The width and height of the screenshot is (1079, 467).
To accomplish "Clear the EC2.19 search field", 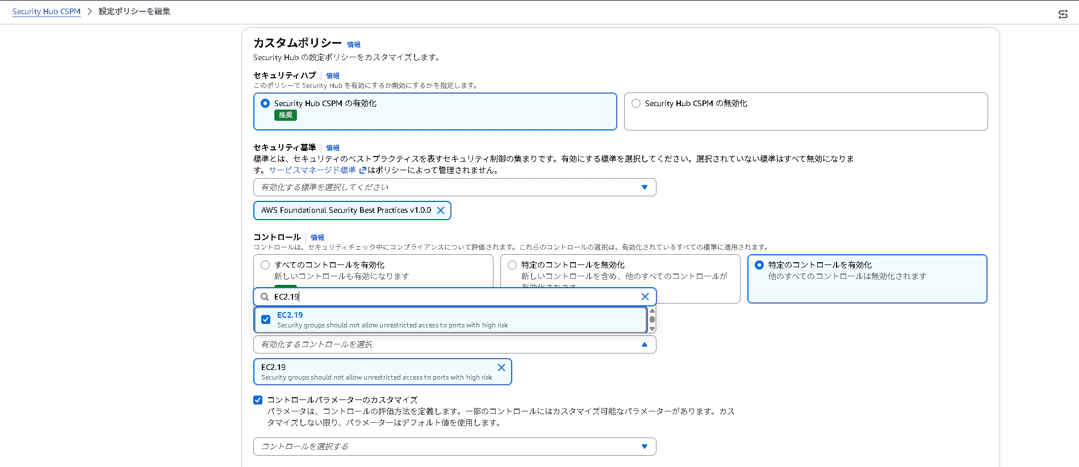I will pyautogui.click(x=645, y=297).
